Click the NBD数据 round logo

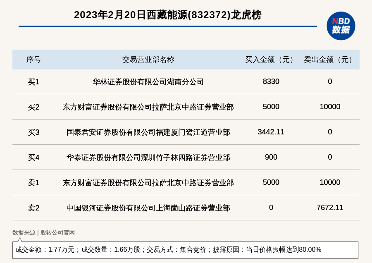pyautogui.click(x=341, y=26)
